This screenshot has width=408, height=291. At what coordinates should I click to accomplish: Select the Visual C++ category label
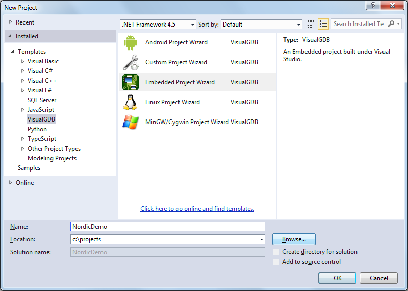[x=42, y=81]
